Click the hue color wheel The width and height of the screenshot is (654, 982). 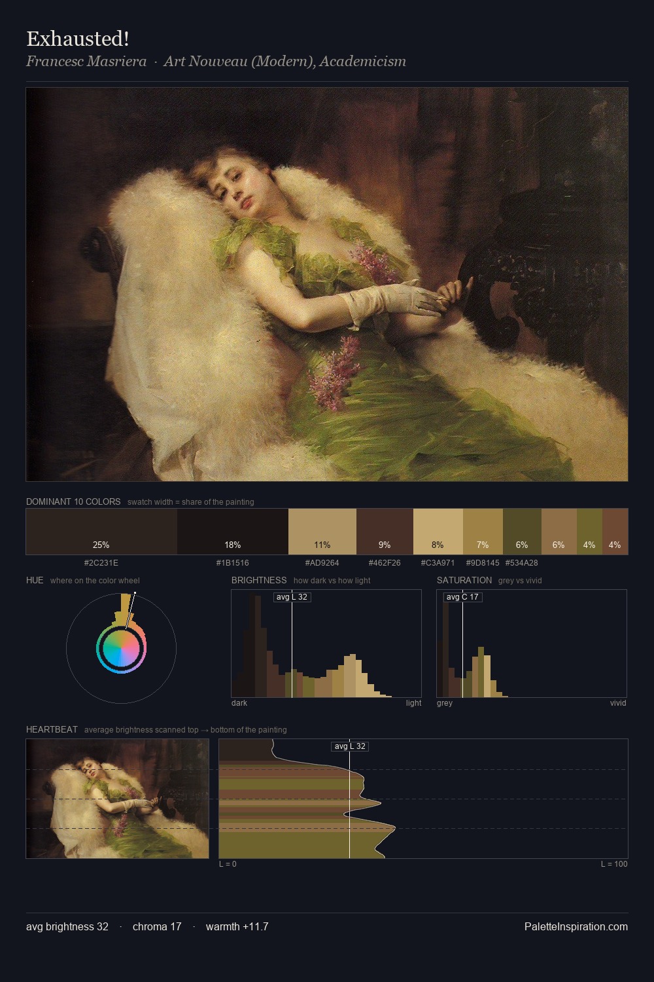click(121, 648)
